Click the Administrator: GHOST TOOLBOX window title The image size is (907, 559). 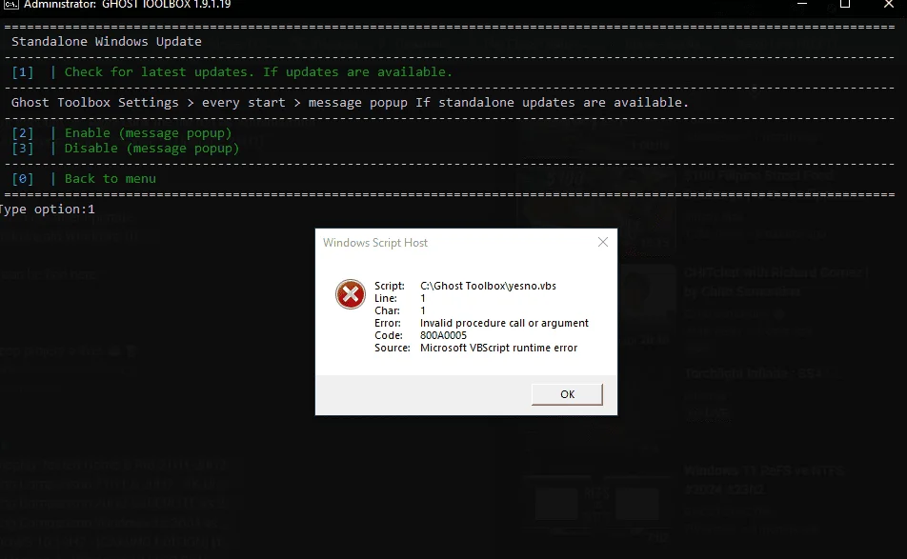tap(128, 5)
